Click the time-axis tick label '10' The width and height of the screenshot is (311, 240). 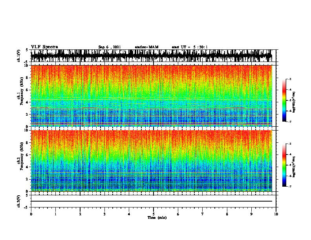pyautogui.click(x=276, y=214)
